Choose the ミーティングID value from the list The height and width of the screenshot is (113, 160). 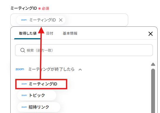[41, 84]
